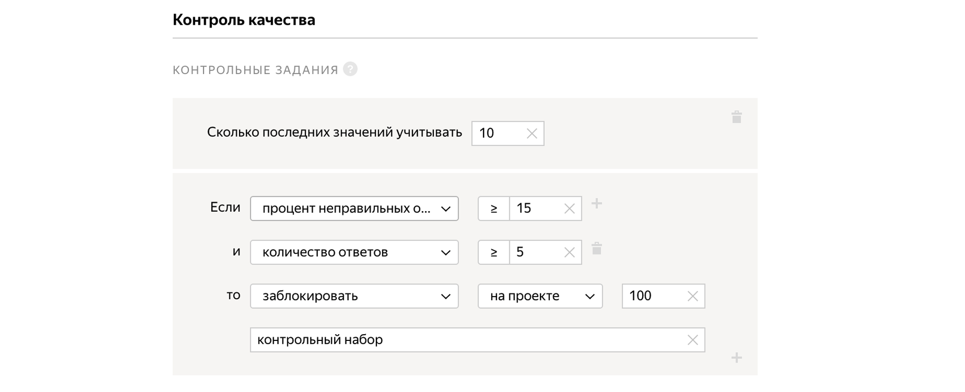The width and height of the screenshot is (965, 392).
Task: Open 'процент неправильных о...' dropdown
Action: pos(354,209)
